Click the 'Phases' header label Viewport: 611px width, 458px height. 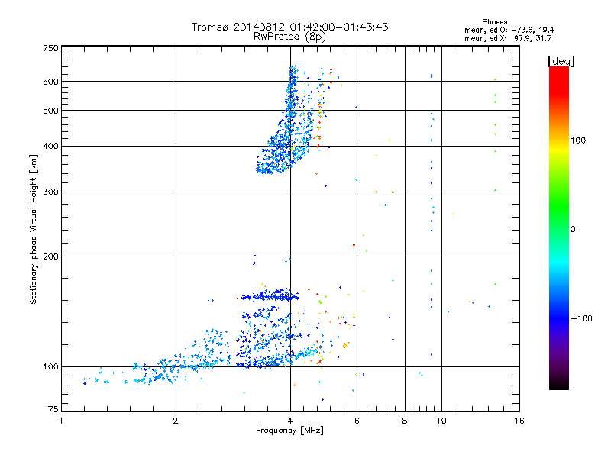494,22
